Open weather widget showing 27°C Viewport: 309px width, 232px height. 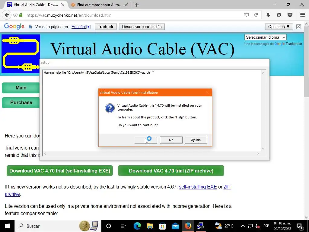[224, 226]
